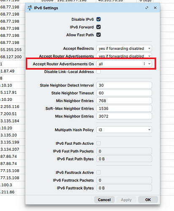
Task: Click the Multipath Hash Policy label
Action: point(74,130)
